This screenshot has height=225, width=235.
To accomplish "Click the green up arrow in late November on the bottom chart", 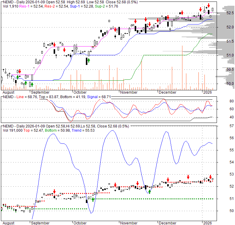I will [150, 191].
